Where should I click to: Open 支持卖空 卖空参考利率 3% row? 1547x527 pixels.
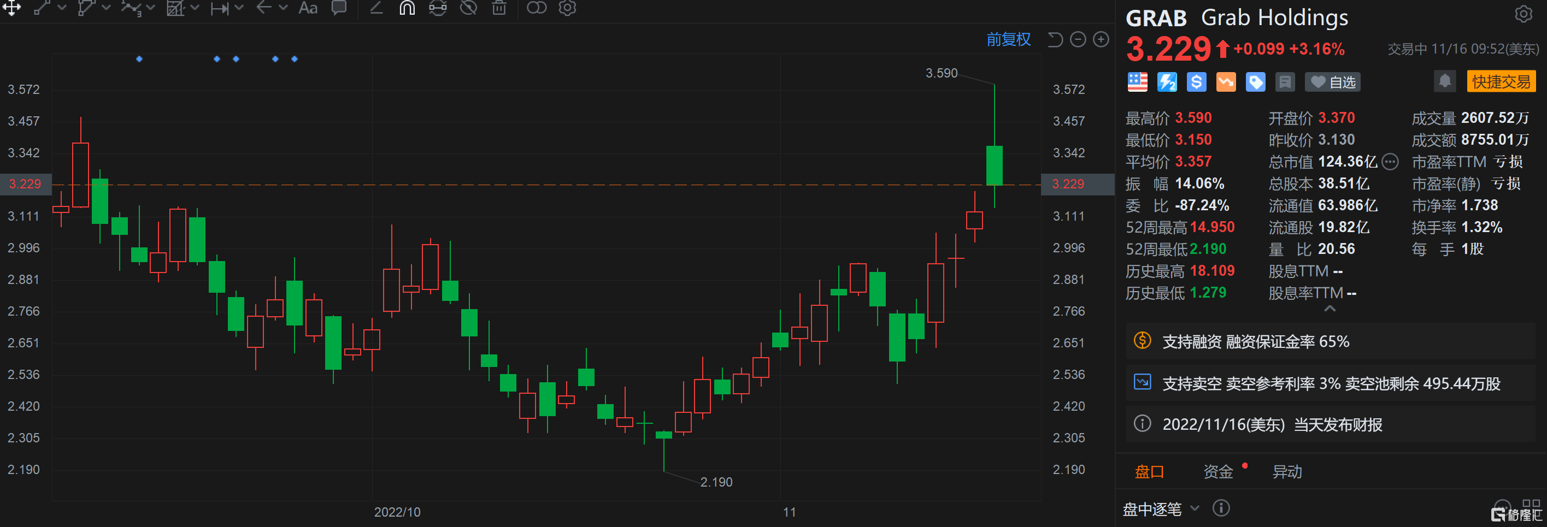(1330, 383)
